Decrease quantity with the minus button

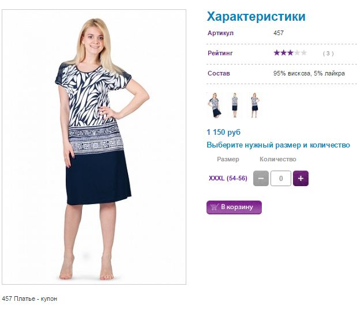coord(261,178)
